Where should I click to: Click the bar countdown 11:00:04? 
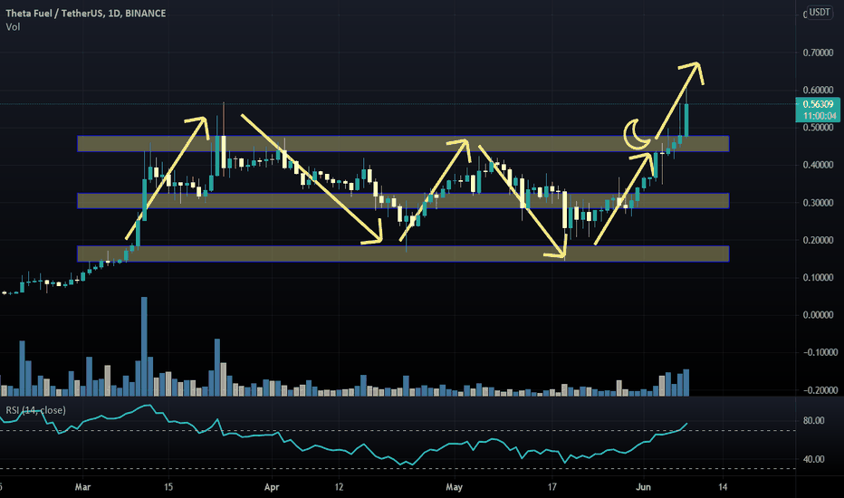[818, 116]
